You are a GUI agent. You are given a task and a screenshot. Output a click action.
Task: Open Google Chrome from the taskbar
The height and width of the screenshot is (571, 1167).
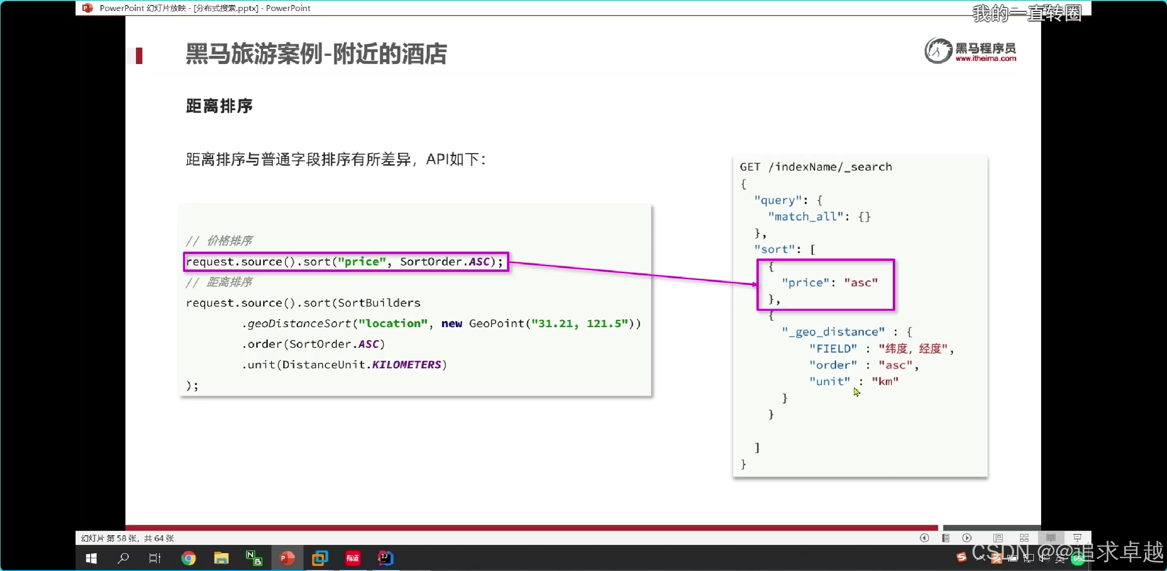[188, 558]
